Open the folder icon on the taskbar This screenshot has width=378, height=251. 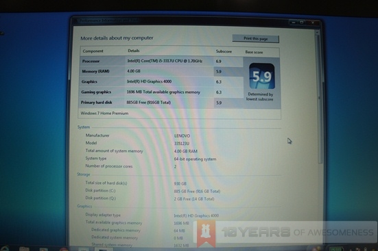click(x=24, y=249)
